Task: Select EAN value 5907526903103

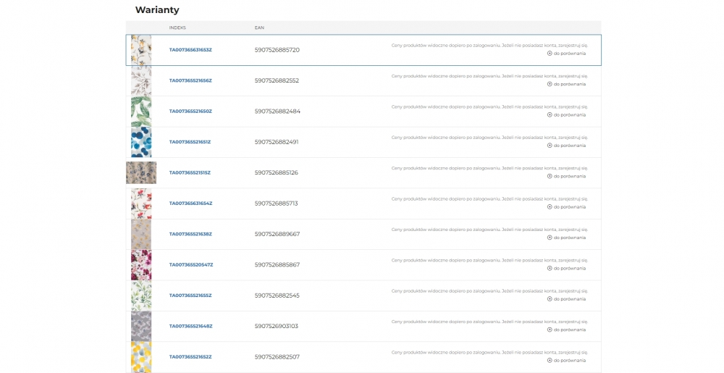Action: point(277,327)
